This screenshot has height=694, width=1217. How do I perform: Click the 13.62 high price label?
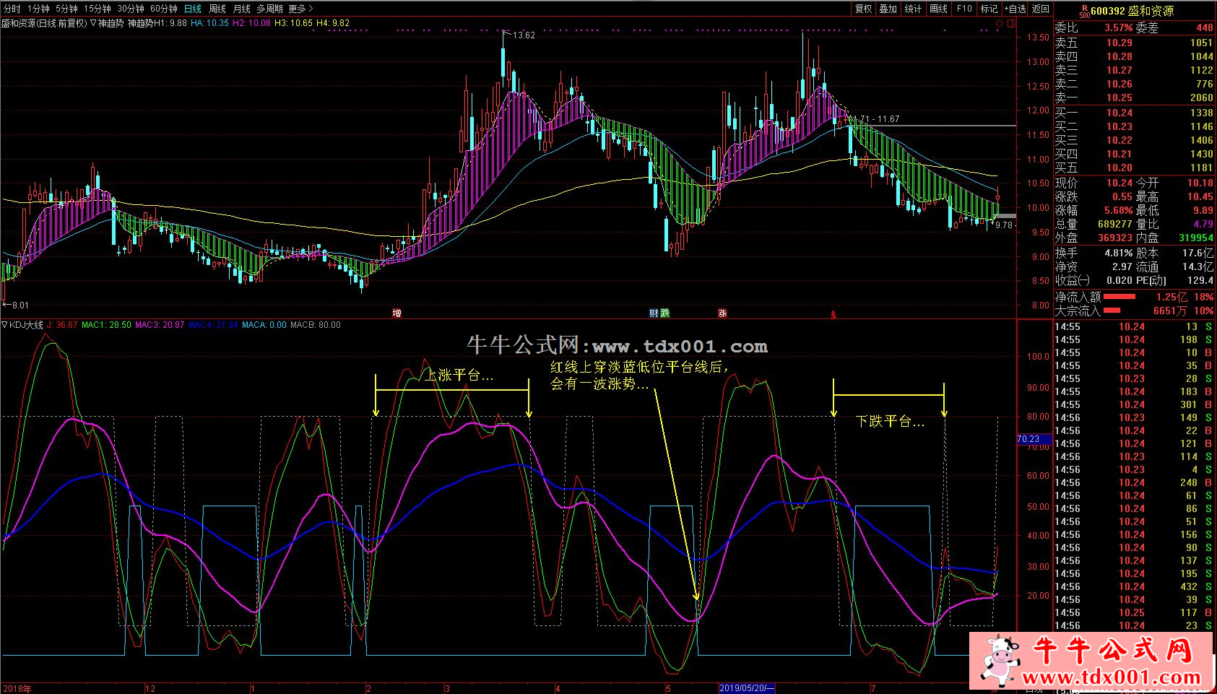524,35
